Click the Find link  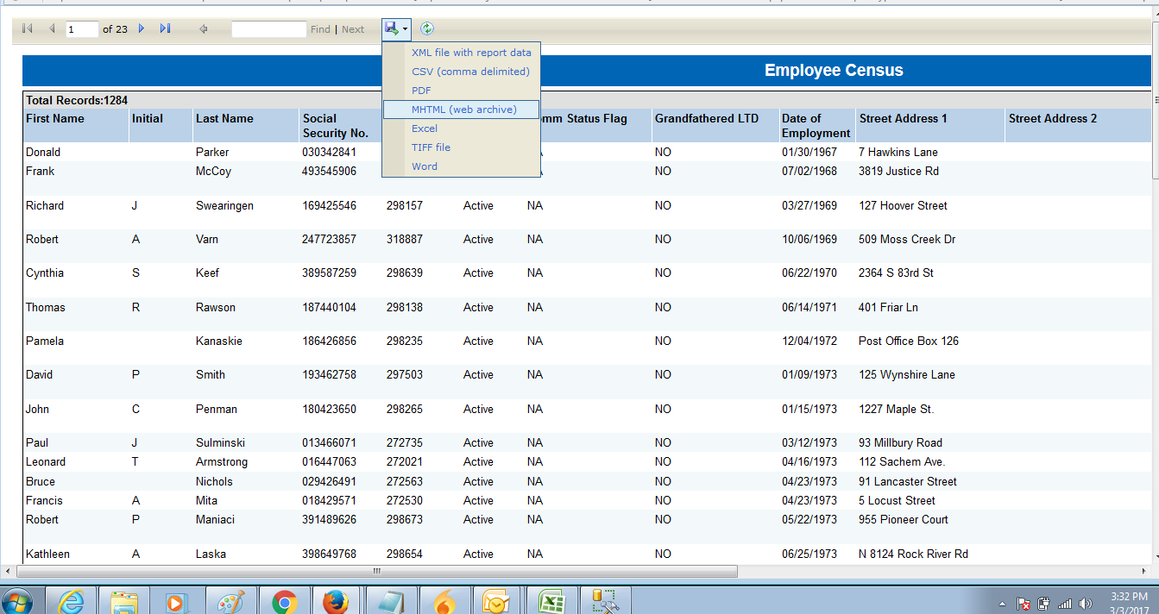coord(320,29)
